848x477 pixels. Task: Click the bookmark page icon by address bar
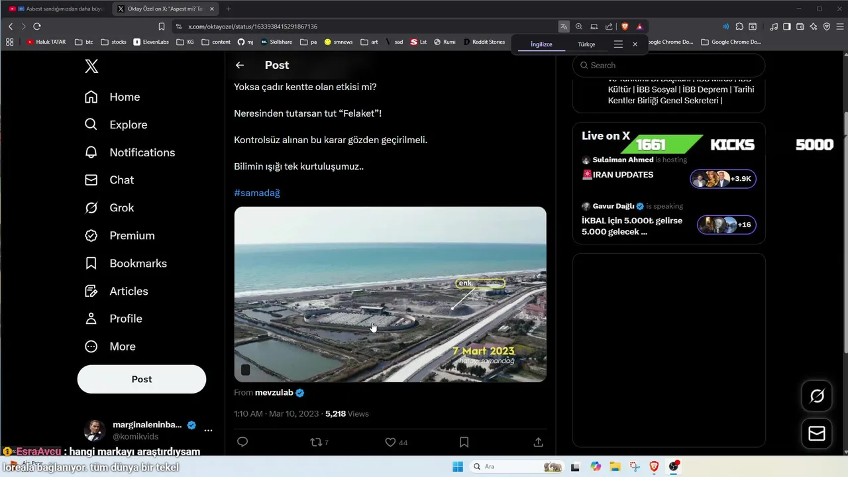(x=162, y=26)
